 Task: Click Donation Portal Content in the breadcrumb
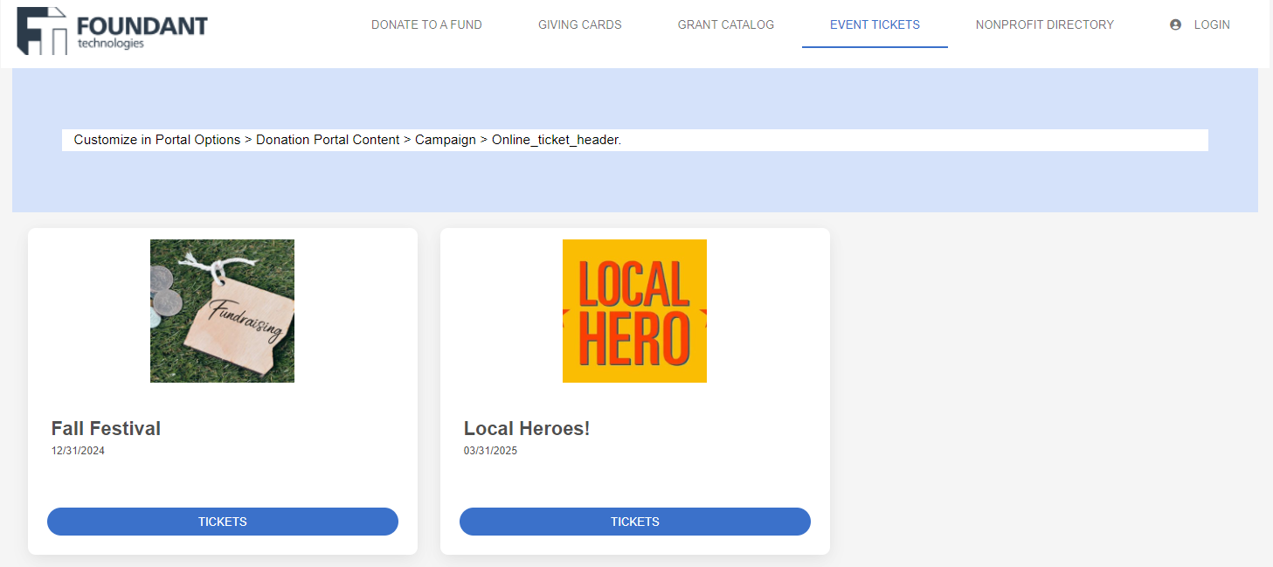coord(328,140)
